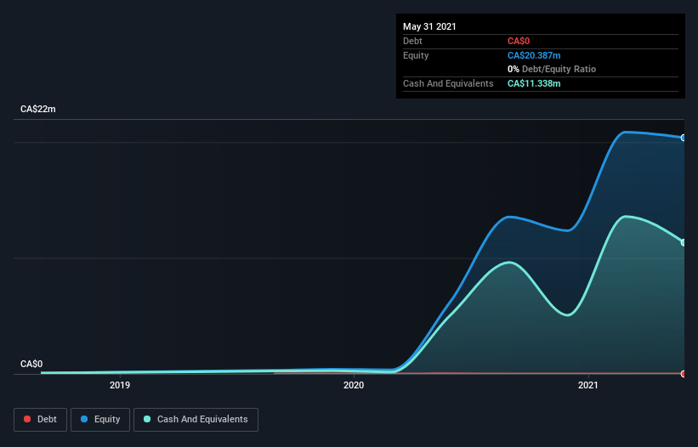The height and width of the screenshot is (447, 698).
Task: Click the 2020 x-axis label
Action: coord(354,385)
